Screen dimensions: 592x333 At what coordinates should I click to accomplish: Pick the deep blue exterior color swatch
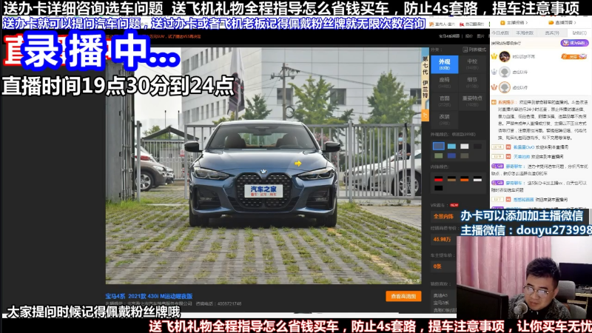tap(451, 155)
